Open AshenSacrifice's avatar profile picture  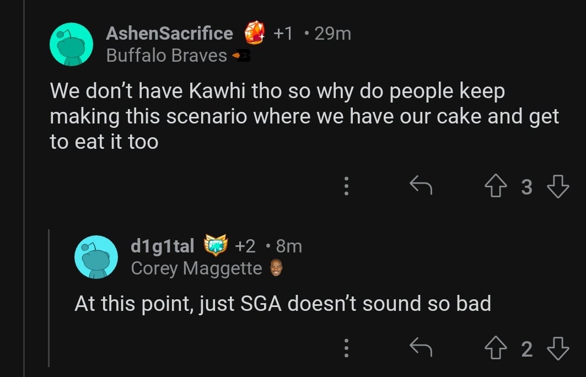(x=71, y=44)
